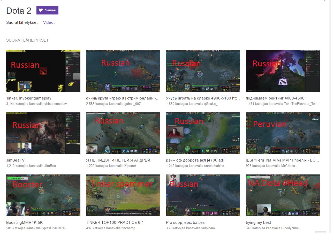334x245 pixels.
Task: Open channel qSnake_
Action: click(x=211, y=104)
